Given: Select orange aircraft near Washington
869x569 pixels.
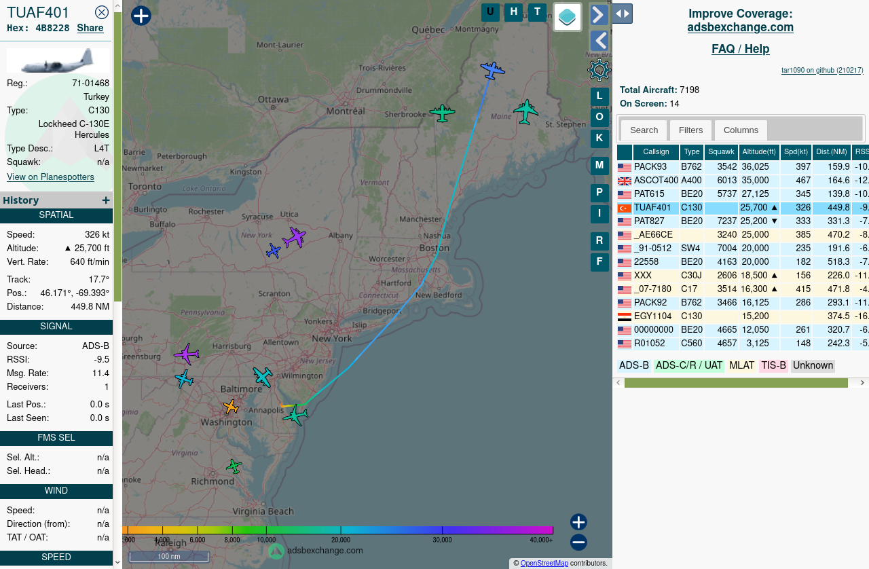Looking at the screenshot, I should pos(231,407).
